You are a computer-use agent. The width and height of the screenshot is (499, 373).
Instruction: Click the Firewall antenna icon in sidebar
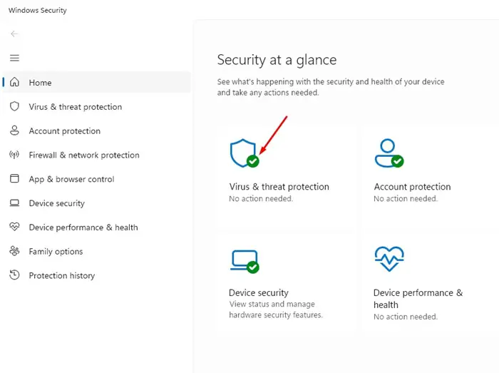pos(14,155)
